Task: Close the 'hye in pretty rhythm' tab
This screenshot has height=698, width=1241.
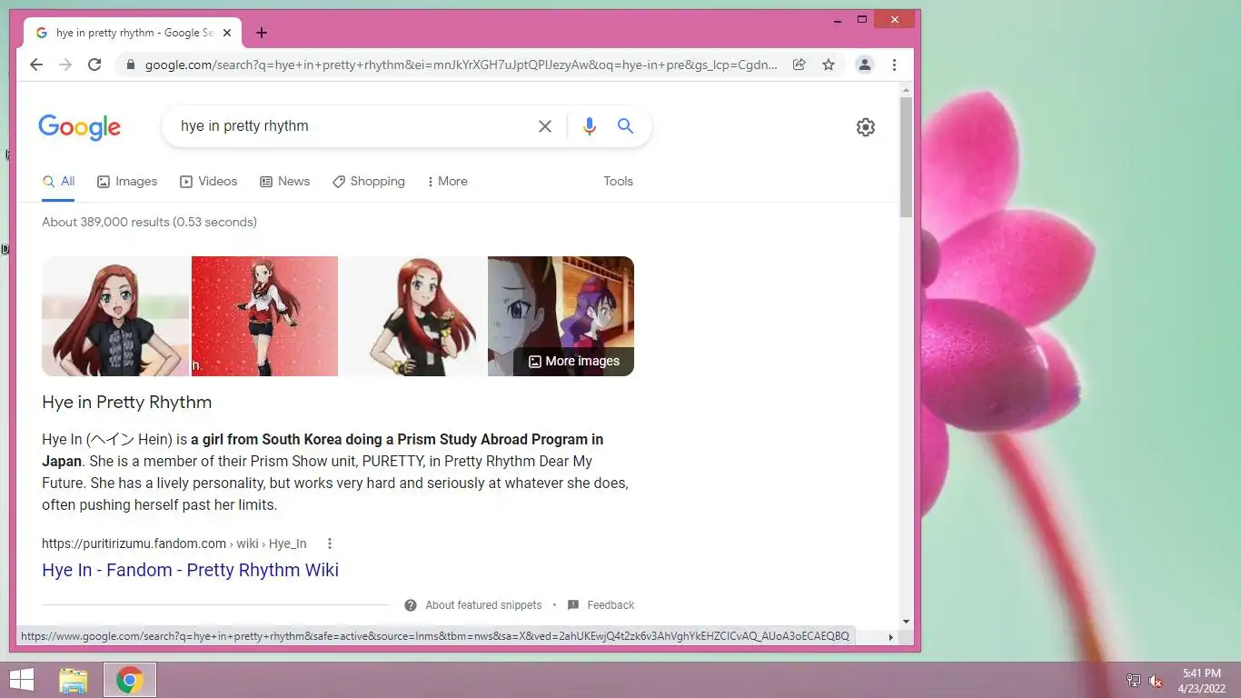Action: click(x=227, y=33)
